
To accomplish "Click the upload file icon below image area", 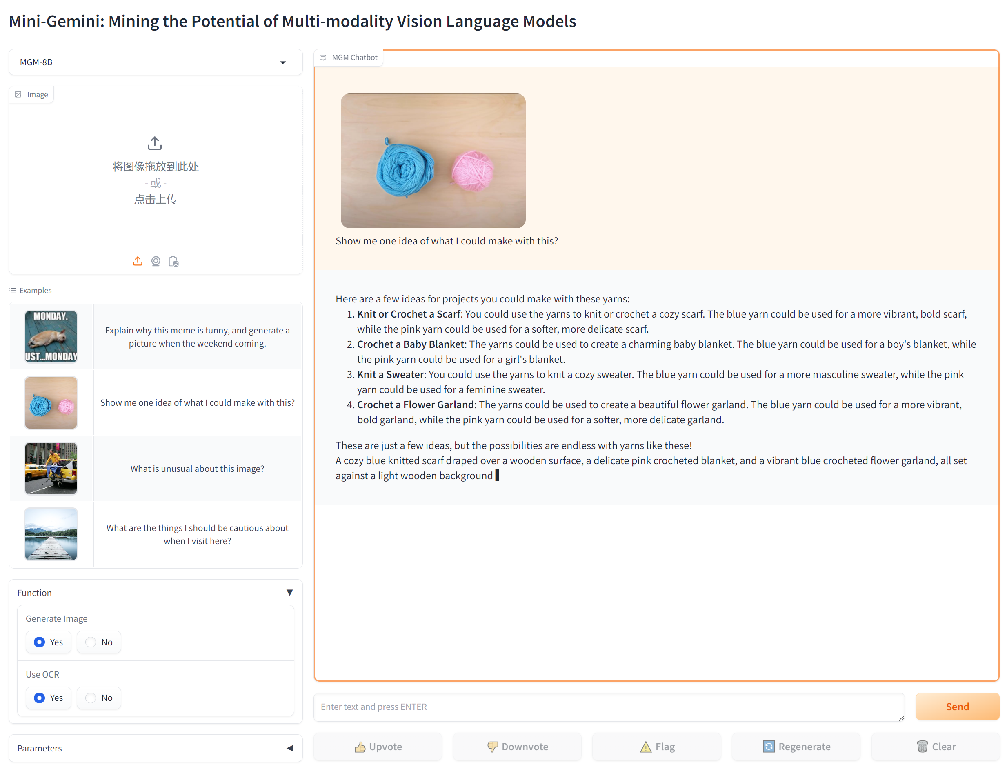I will [137, 261].
